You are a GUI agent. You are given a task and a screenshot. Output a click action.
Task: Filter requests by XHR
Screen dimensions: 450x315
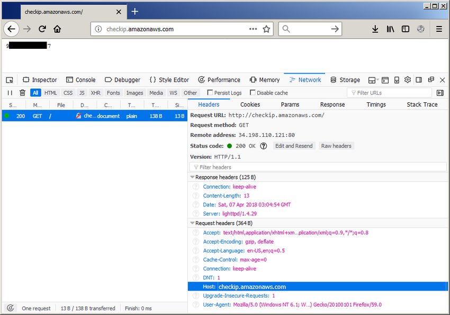tap(96, 93)
